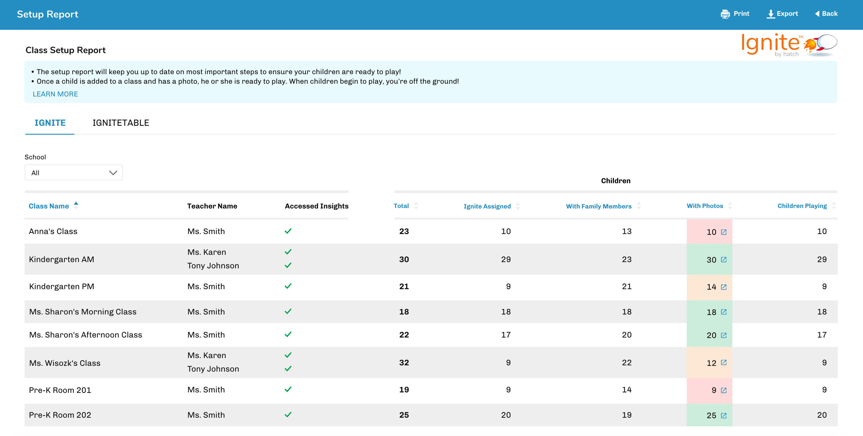Click the LEARN MORE link
Screen dimensions: 863x436
click(55, 94)
